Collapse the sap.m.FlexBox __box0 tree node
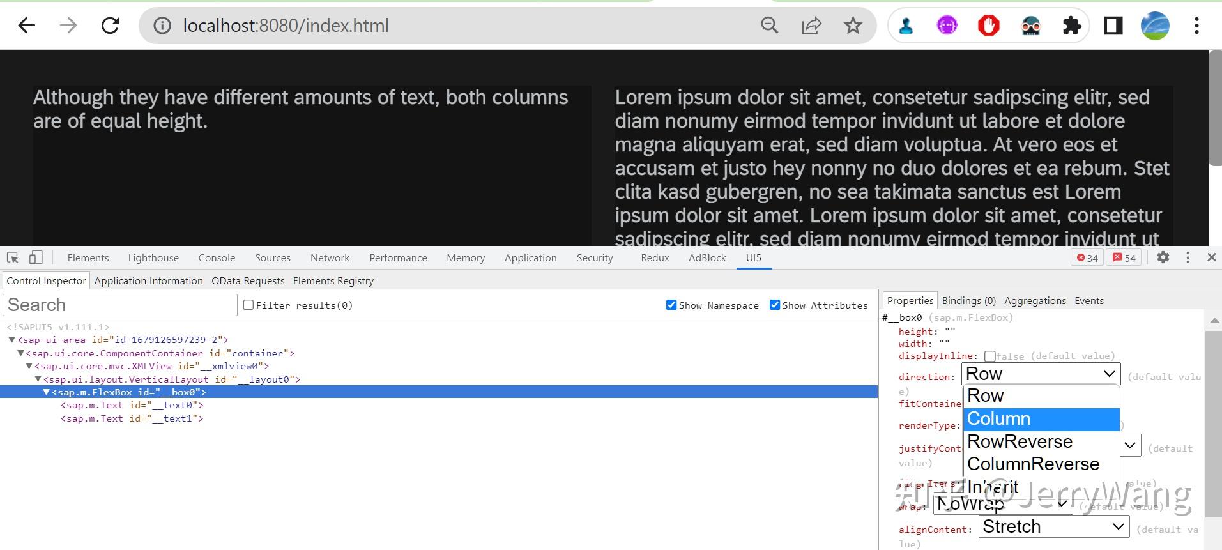The width and height of the screenshot is (1222, 550). click(x=46, y=392)
